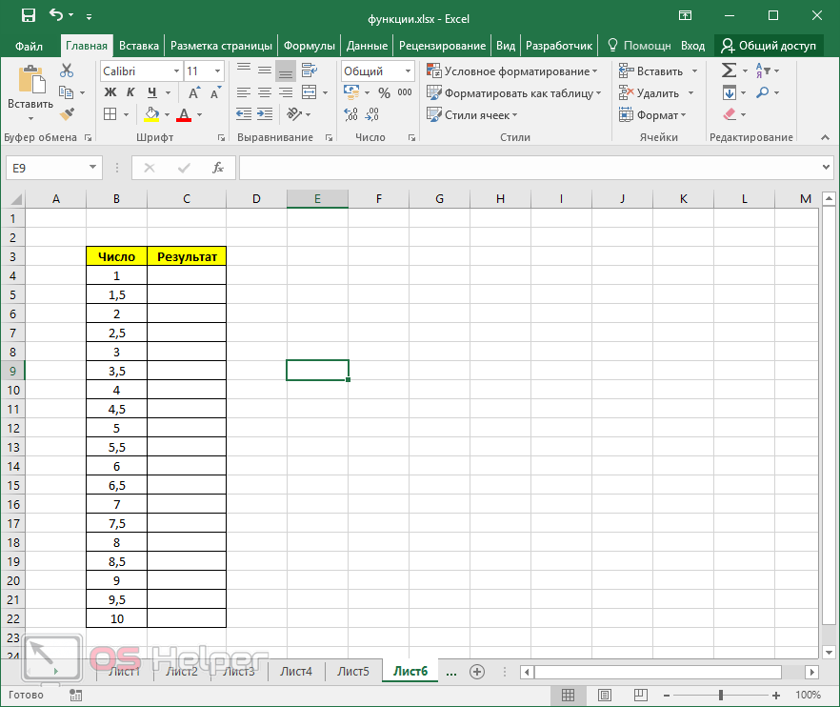Image resolution: width=840 pixels, height=707 pixels.
Task: Click the Undo arrow icon
Action: [56, 14]
